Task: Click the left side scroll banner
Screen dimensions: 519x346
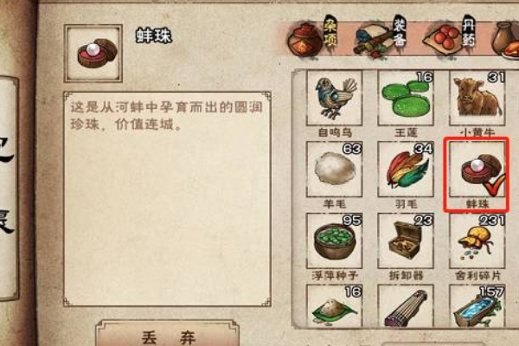Action: tap(8, 189)
